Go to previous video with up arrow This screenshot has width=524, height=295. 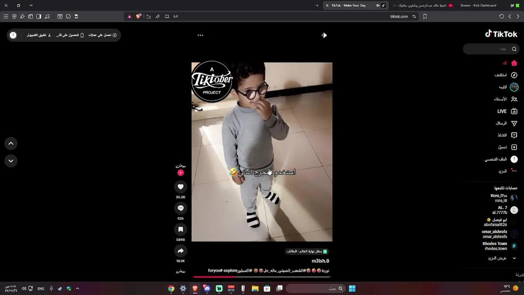click(11, 143)
